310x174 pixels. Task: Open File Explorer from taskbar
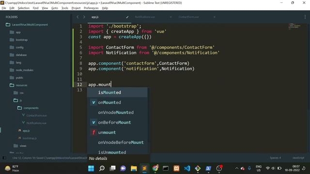134,168
